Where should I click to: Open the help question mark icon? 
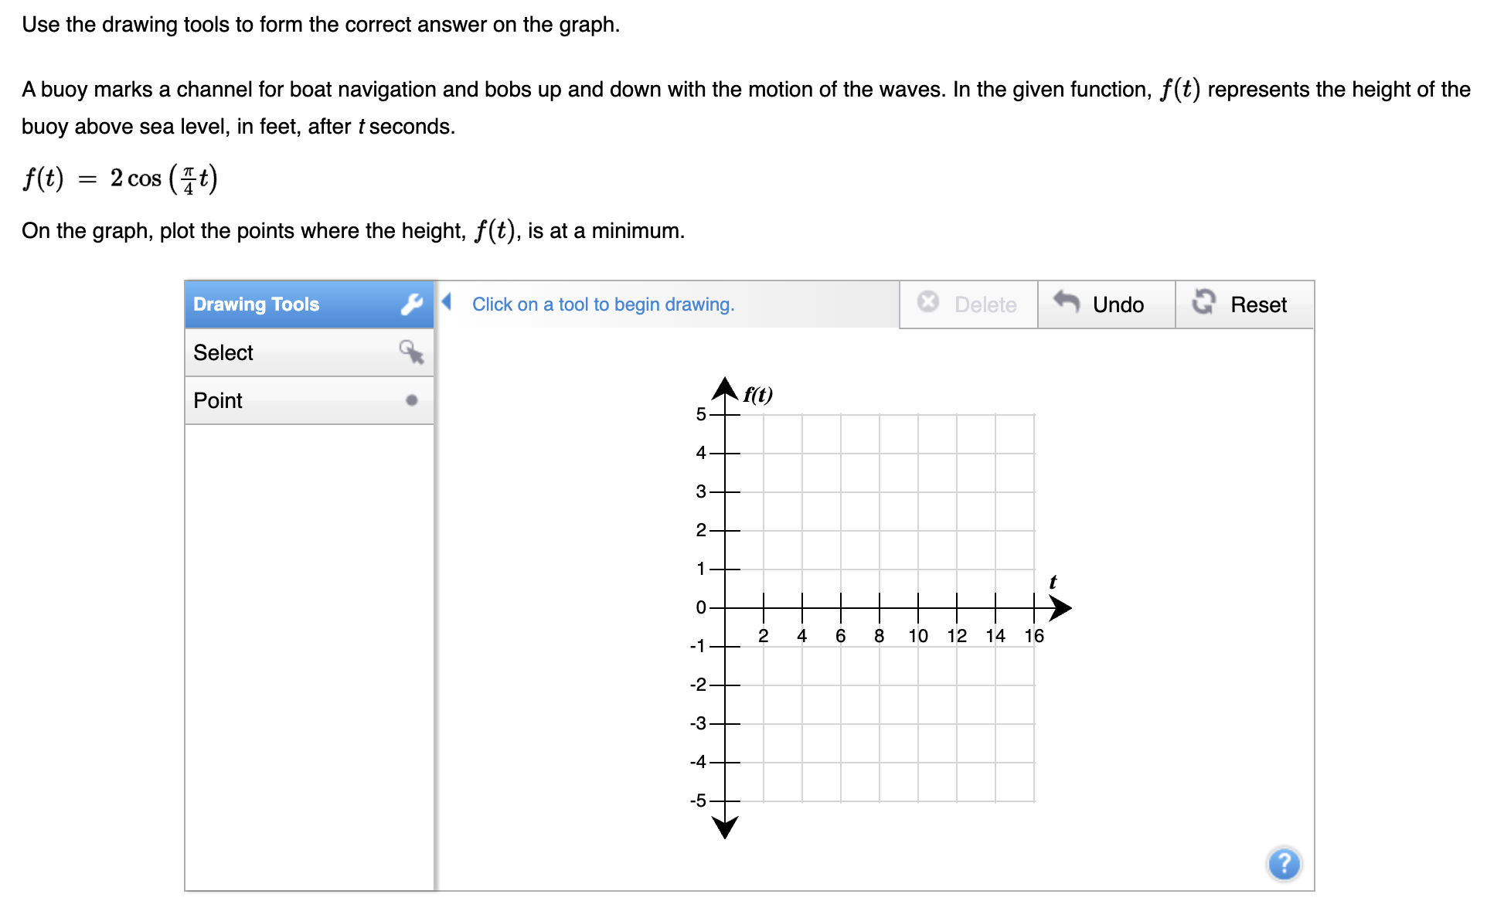pyautogui.click(x=1284, y=864)
